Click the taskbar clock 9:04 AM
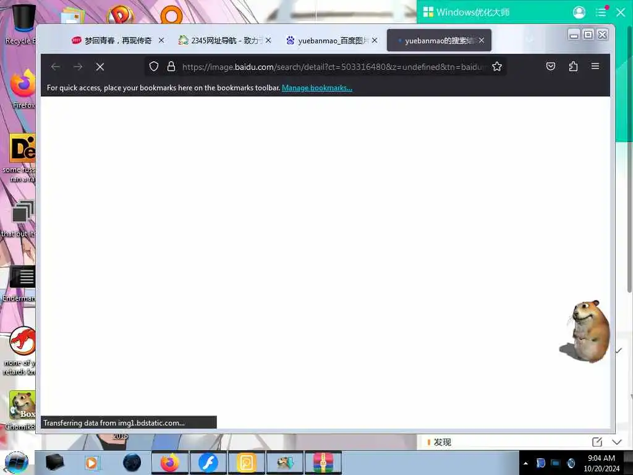The image size is (633, 475). [601, 458]
